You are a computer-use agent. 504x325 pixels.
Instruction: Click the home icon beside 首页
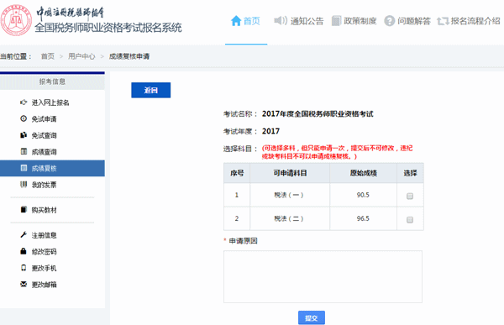point(236,21)
